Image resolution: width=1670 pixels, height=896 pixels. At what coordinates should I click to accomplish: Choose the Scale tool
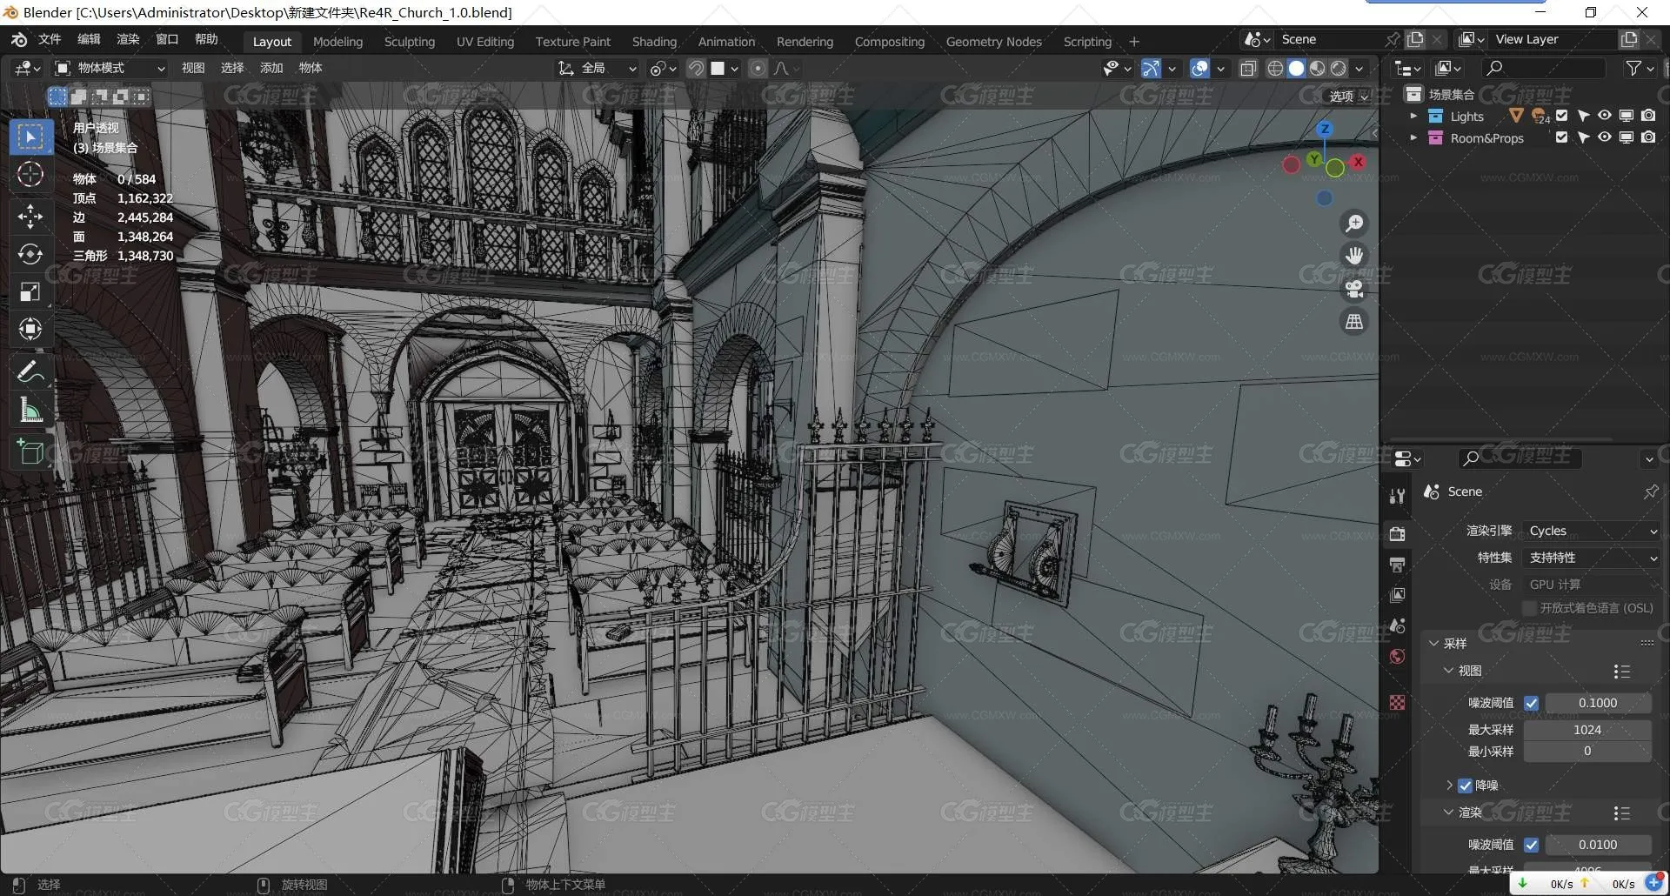pyautogui.click(x=30, y=291)
